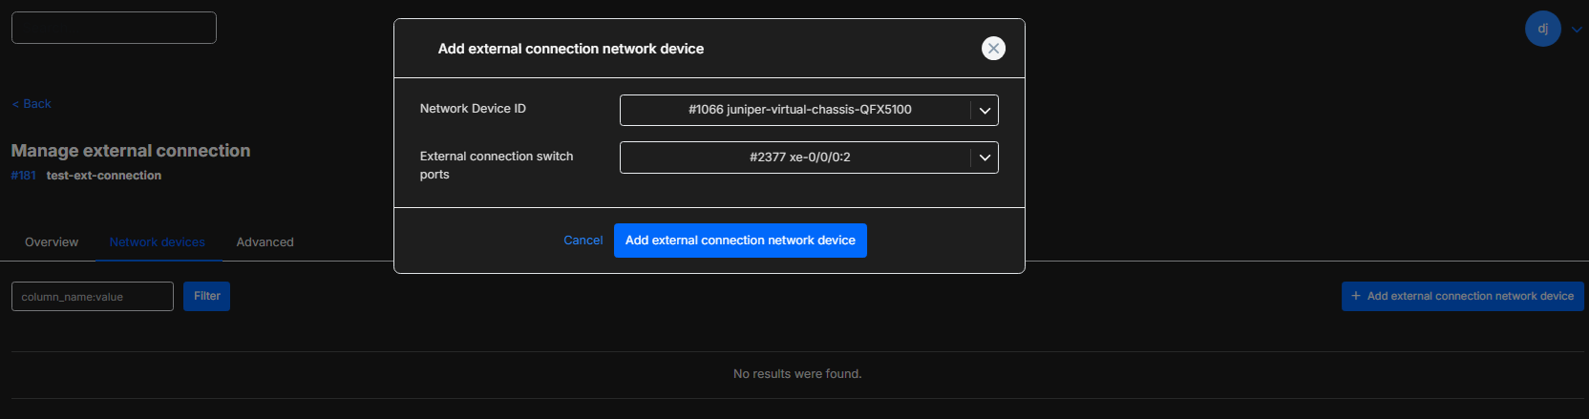Click the #2377 xe-0/0/0:2 port value
Screen dimensions: 1589x419
click(x=799, y=157)
